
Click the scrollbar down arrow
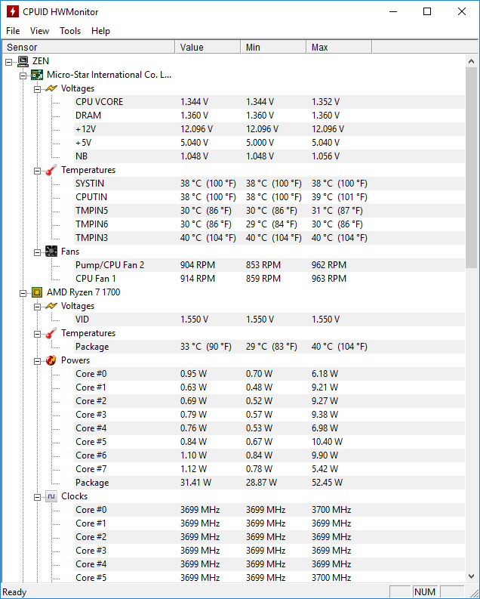[x=471, y=576]
